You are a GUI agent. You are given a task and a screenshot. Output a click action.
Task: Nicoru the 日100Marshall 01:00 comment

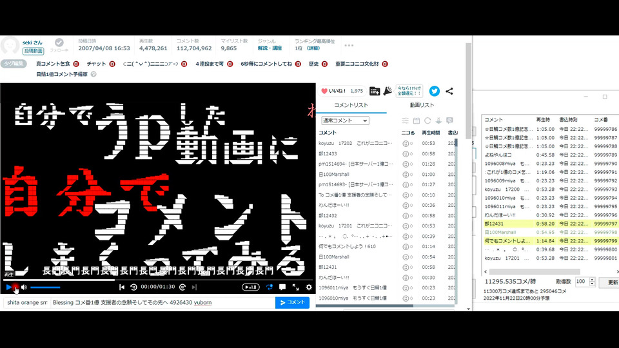tap(406, 175)
